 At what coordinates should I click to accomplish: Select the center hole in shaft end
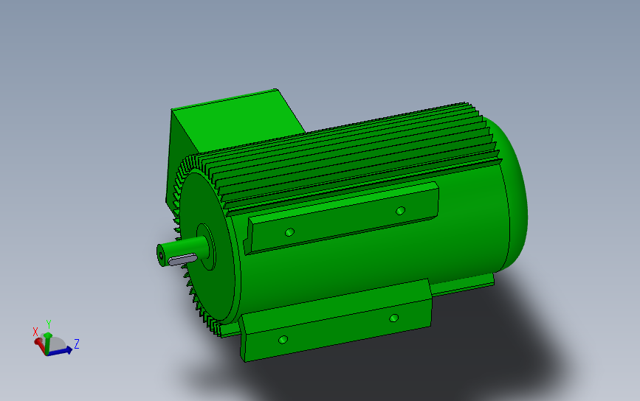pyautogui.click(x=161, y=256)
